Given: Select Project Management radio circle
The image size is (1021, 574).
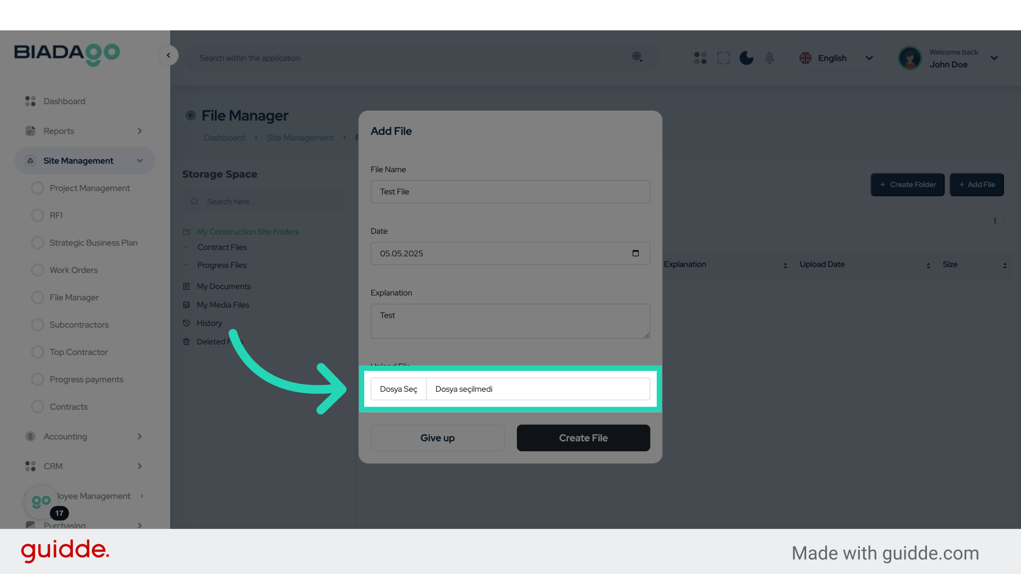Looking at the screenshot, I should tap(37, 188).
